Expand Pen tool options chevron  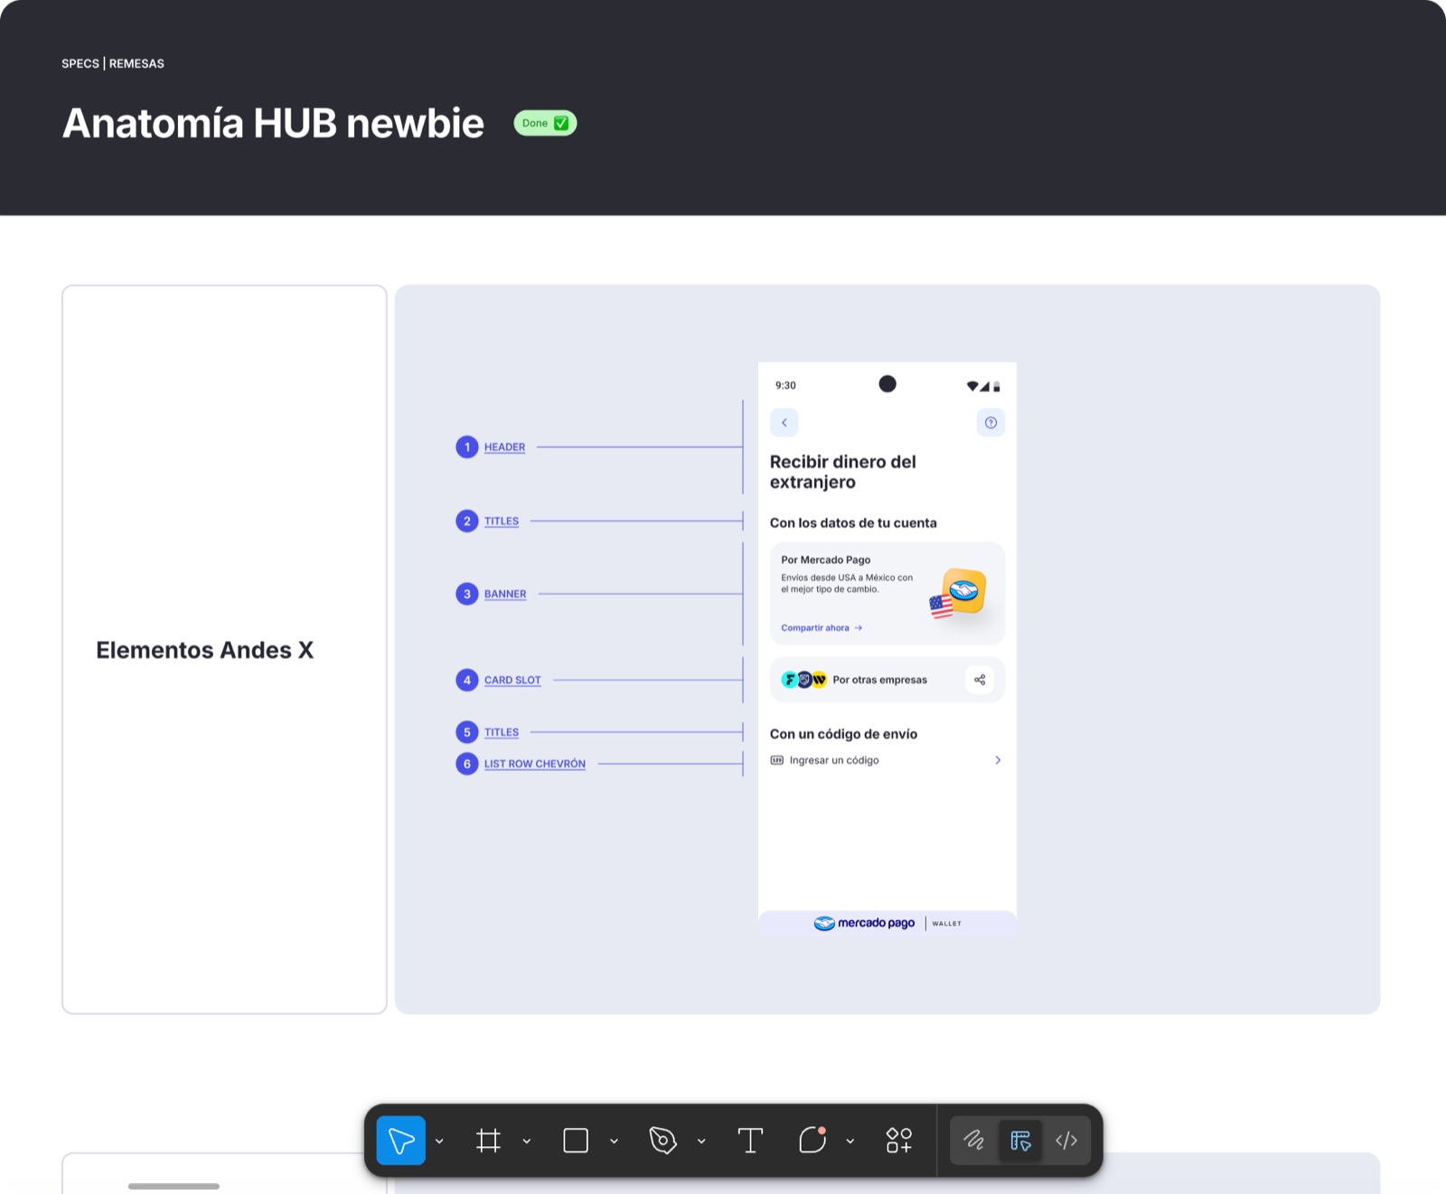point(701,1142)
